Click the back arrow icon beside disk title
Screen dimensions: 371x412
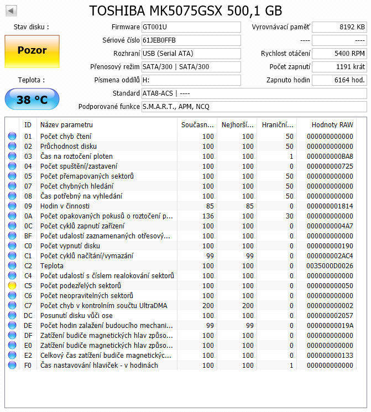(11, 11)
